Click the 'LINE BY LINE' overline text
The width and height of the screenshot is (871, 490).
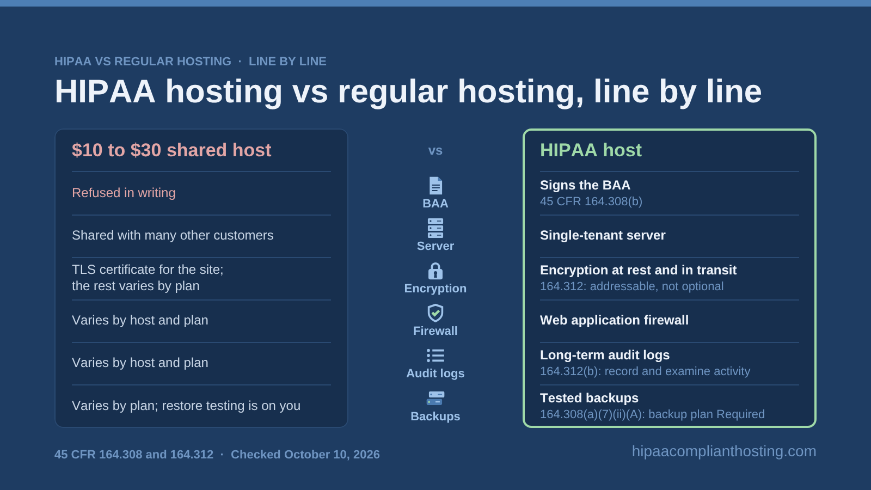point(287,62)
